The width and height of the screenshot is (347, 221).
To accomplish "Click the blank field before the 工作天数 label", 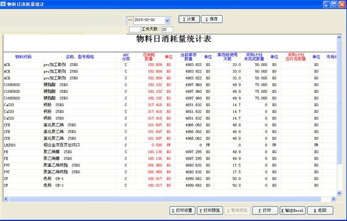I will click(x=135, y=29).
